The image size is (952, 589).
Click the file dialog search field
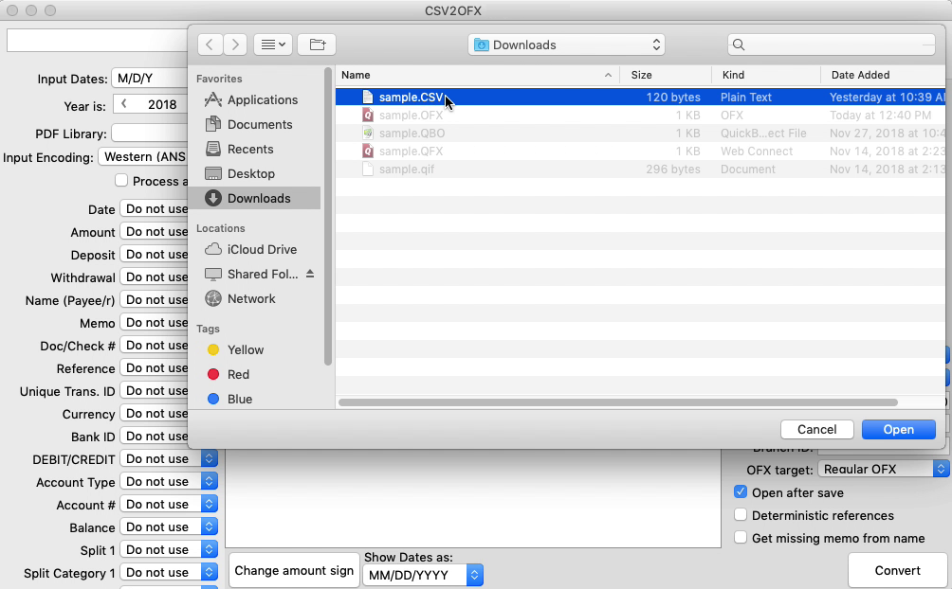(832, 45)
